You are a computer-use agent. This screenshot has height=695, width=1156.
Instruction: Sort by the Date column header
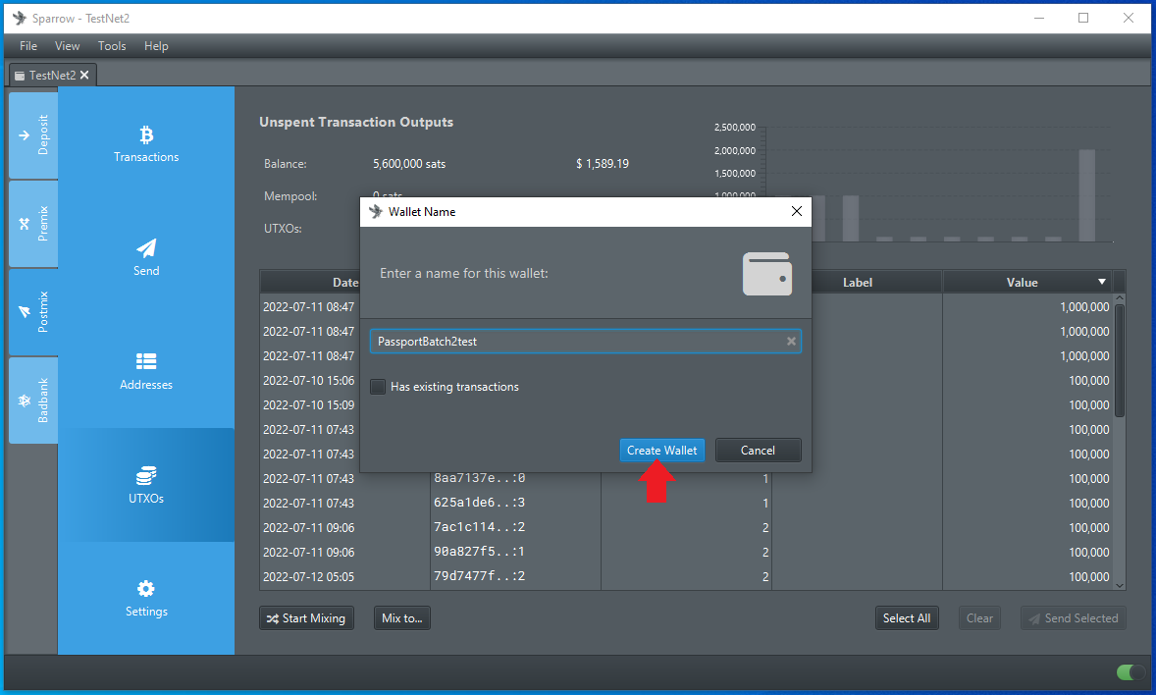[345, 282]
